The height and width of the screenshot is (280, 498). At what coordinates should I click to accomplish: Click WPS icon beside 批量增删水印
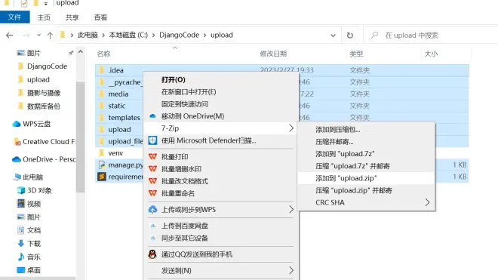(x=152, y=169)
